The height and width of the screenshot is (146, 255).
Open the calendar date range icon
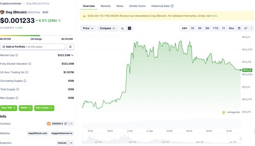(x=239, y=28)
